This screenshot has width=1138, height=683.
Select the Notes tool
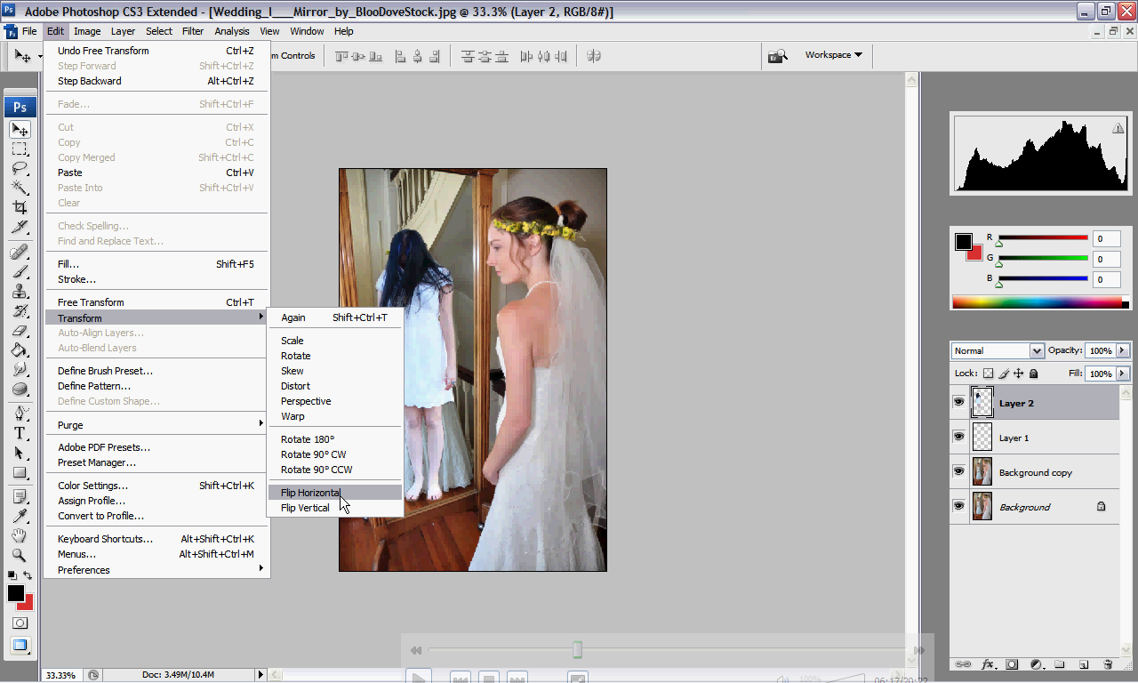point(20,497)
